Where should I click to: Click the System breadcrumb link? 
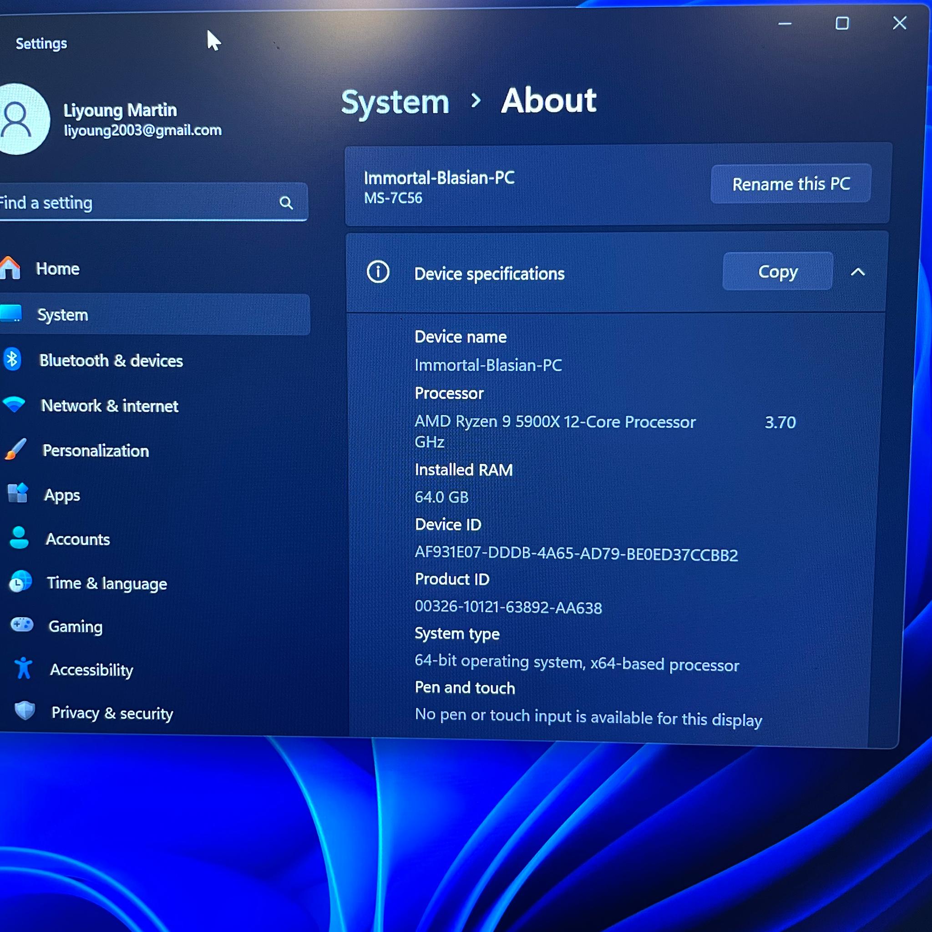click(x=395, y=103)
